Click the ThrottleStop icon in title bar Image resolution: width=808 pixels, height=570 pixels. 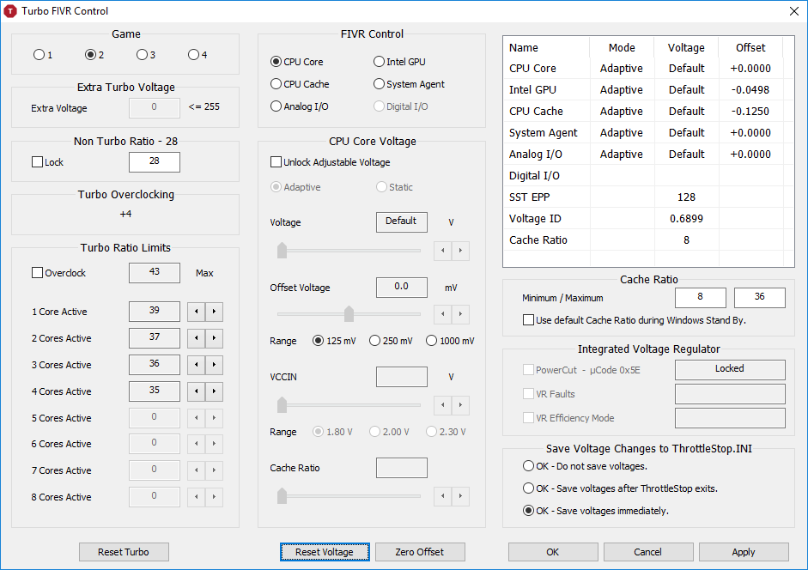coord(10,10)
